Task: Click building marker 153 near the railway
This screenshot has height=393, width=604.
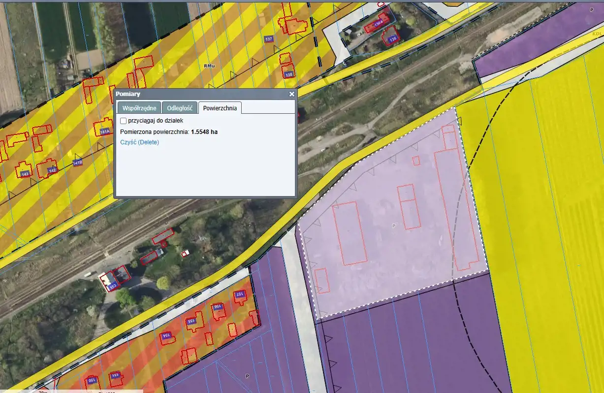Action: (x=112, y=286)
